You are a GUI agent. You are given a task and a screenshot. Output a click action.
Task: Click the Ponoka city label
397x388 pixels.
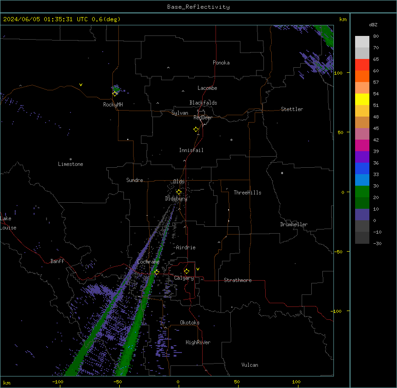pyautogui.click(x=221, y=63)
